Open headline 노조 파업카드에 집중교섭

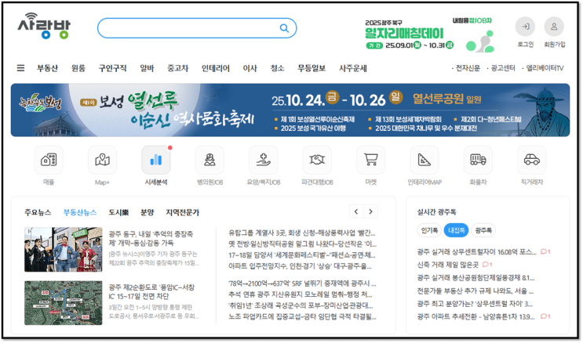pos(302,316)
